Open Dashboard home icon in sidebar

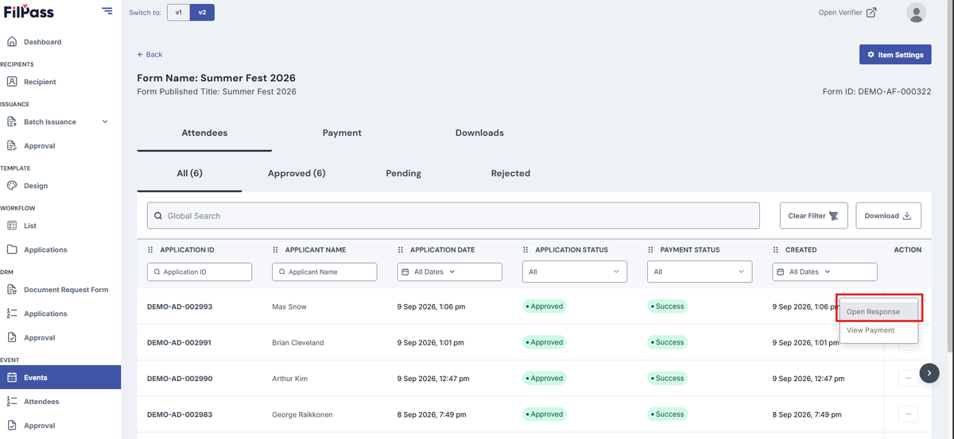point(11,41)
